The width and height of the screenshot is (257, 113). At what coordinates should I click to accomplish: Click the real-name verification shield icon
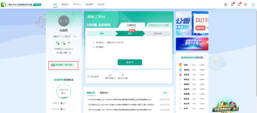click(x=57, y=43)
